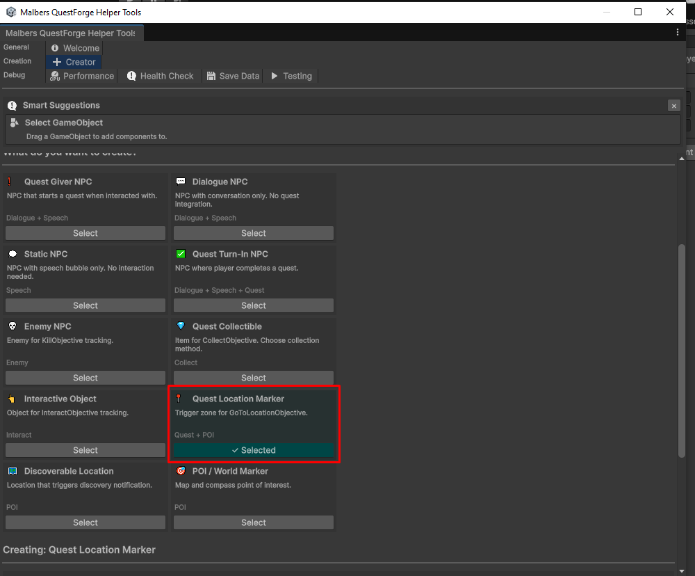Screen dimensions: 695x576
Task: Close the Smart Suggestions panel
Action: coord(673,106)
